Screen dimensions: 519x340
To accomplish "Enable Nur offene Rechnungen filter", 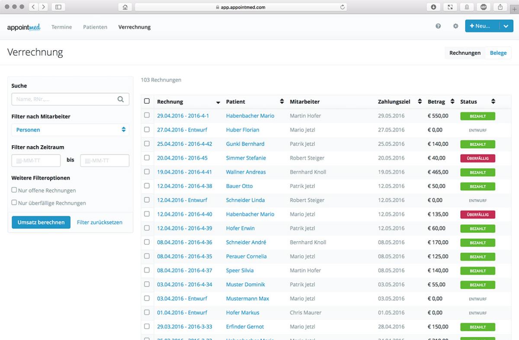I will click(14, 190).
